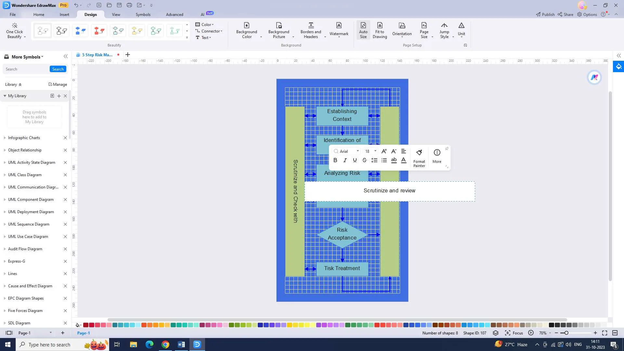Expand the UML Activity State Diagram library
Viewport: 624px width, 351px height.
(4, 162)
